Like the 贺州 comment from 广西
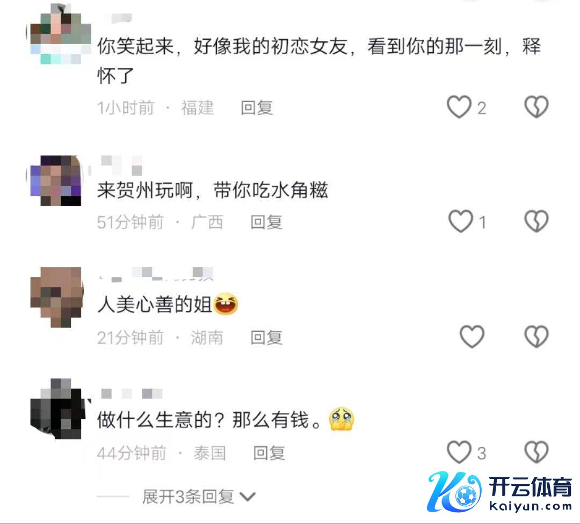The image size is (580, 524). click(x=461, y=222)
